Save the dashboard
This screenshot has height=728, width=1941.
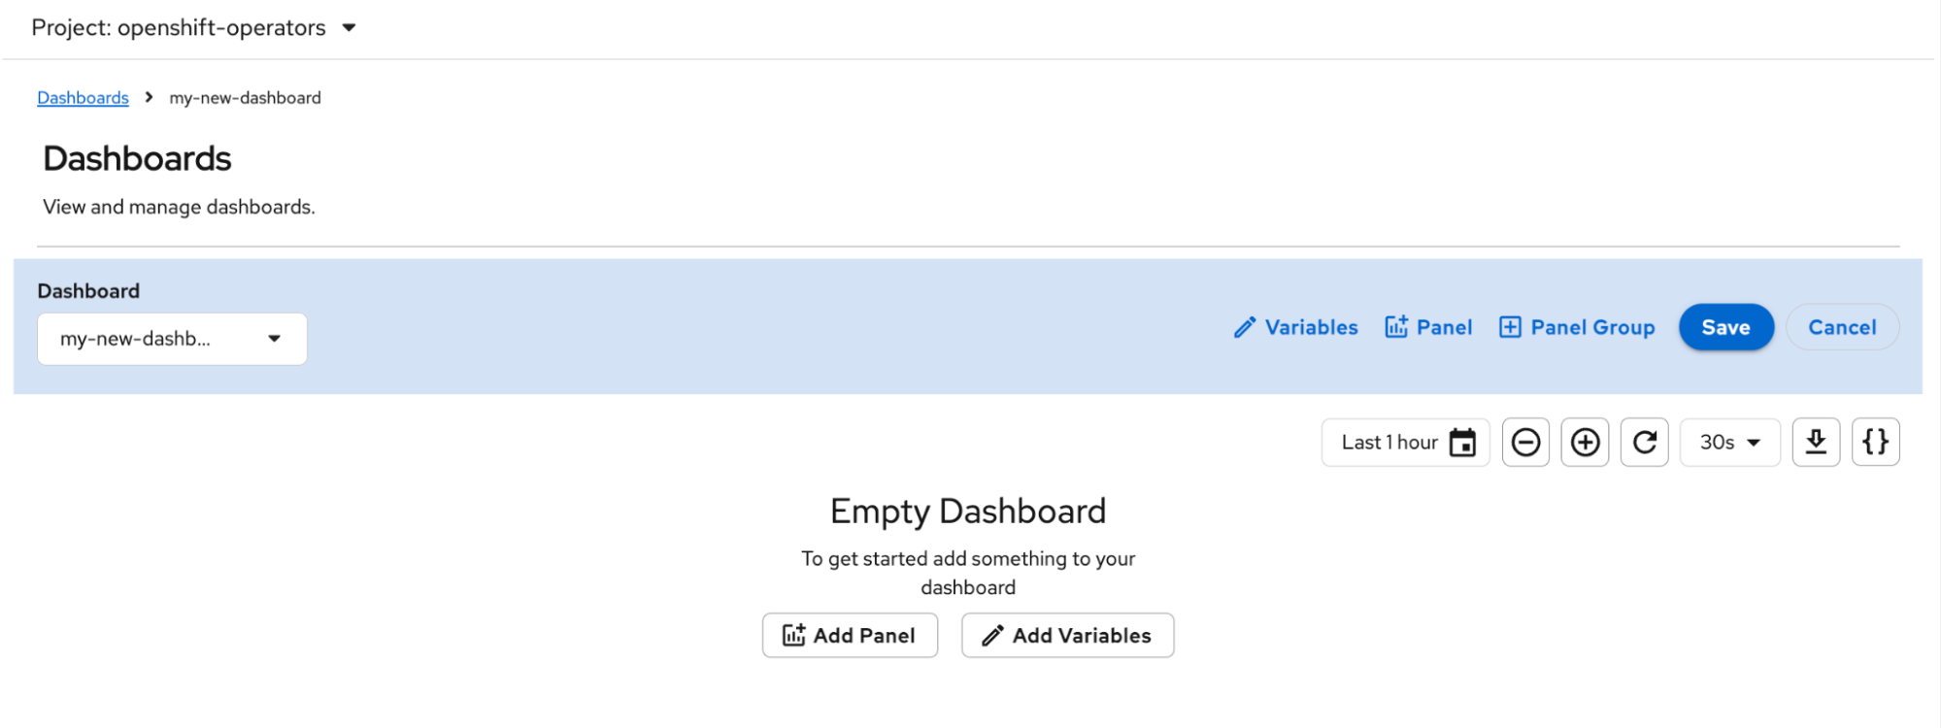point(1725,327)
